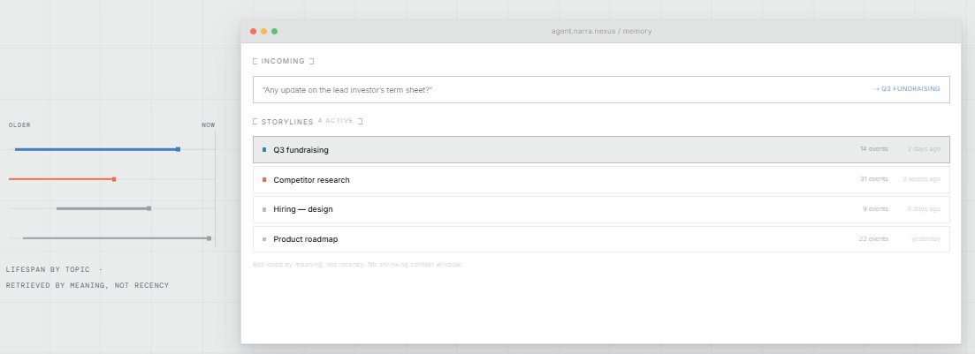Click the LIFESPAN BY TOPIC caption
Screen dimensions: 975x354
(48, 269)
